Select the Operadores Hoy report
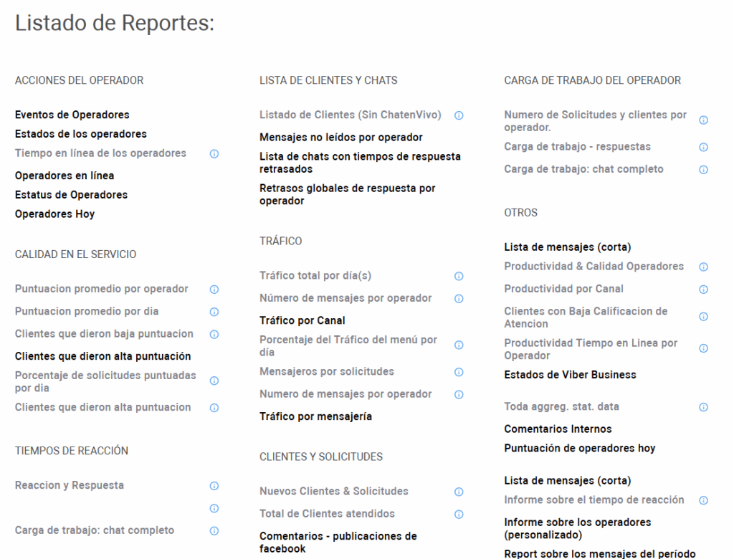This screenshot has height=559, width=734. point(54,214)
